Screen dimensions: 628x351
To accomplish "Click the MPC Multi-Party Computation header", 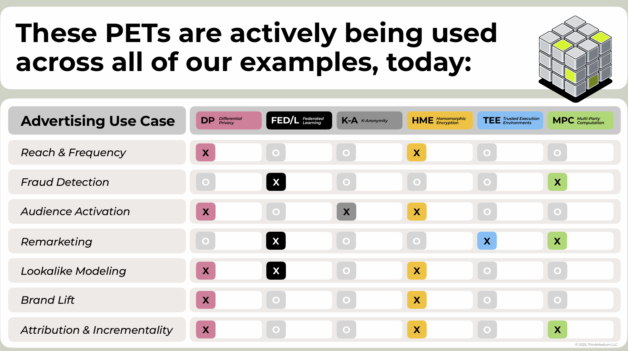I will 580,120.
